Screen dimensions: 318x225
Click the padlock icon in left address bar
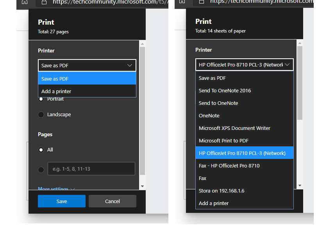tap(44, 2)
